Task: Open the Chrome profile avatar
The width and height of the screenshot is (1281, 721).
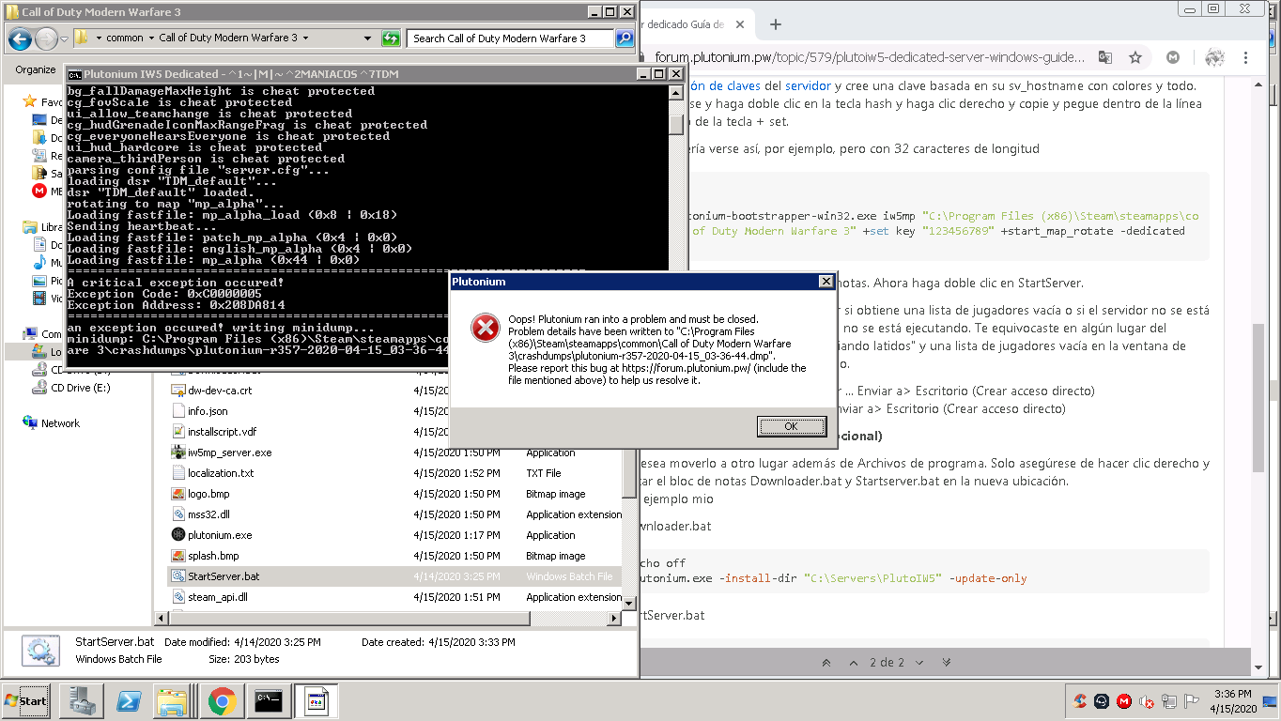Action: (x=1214, y=57)
